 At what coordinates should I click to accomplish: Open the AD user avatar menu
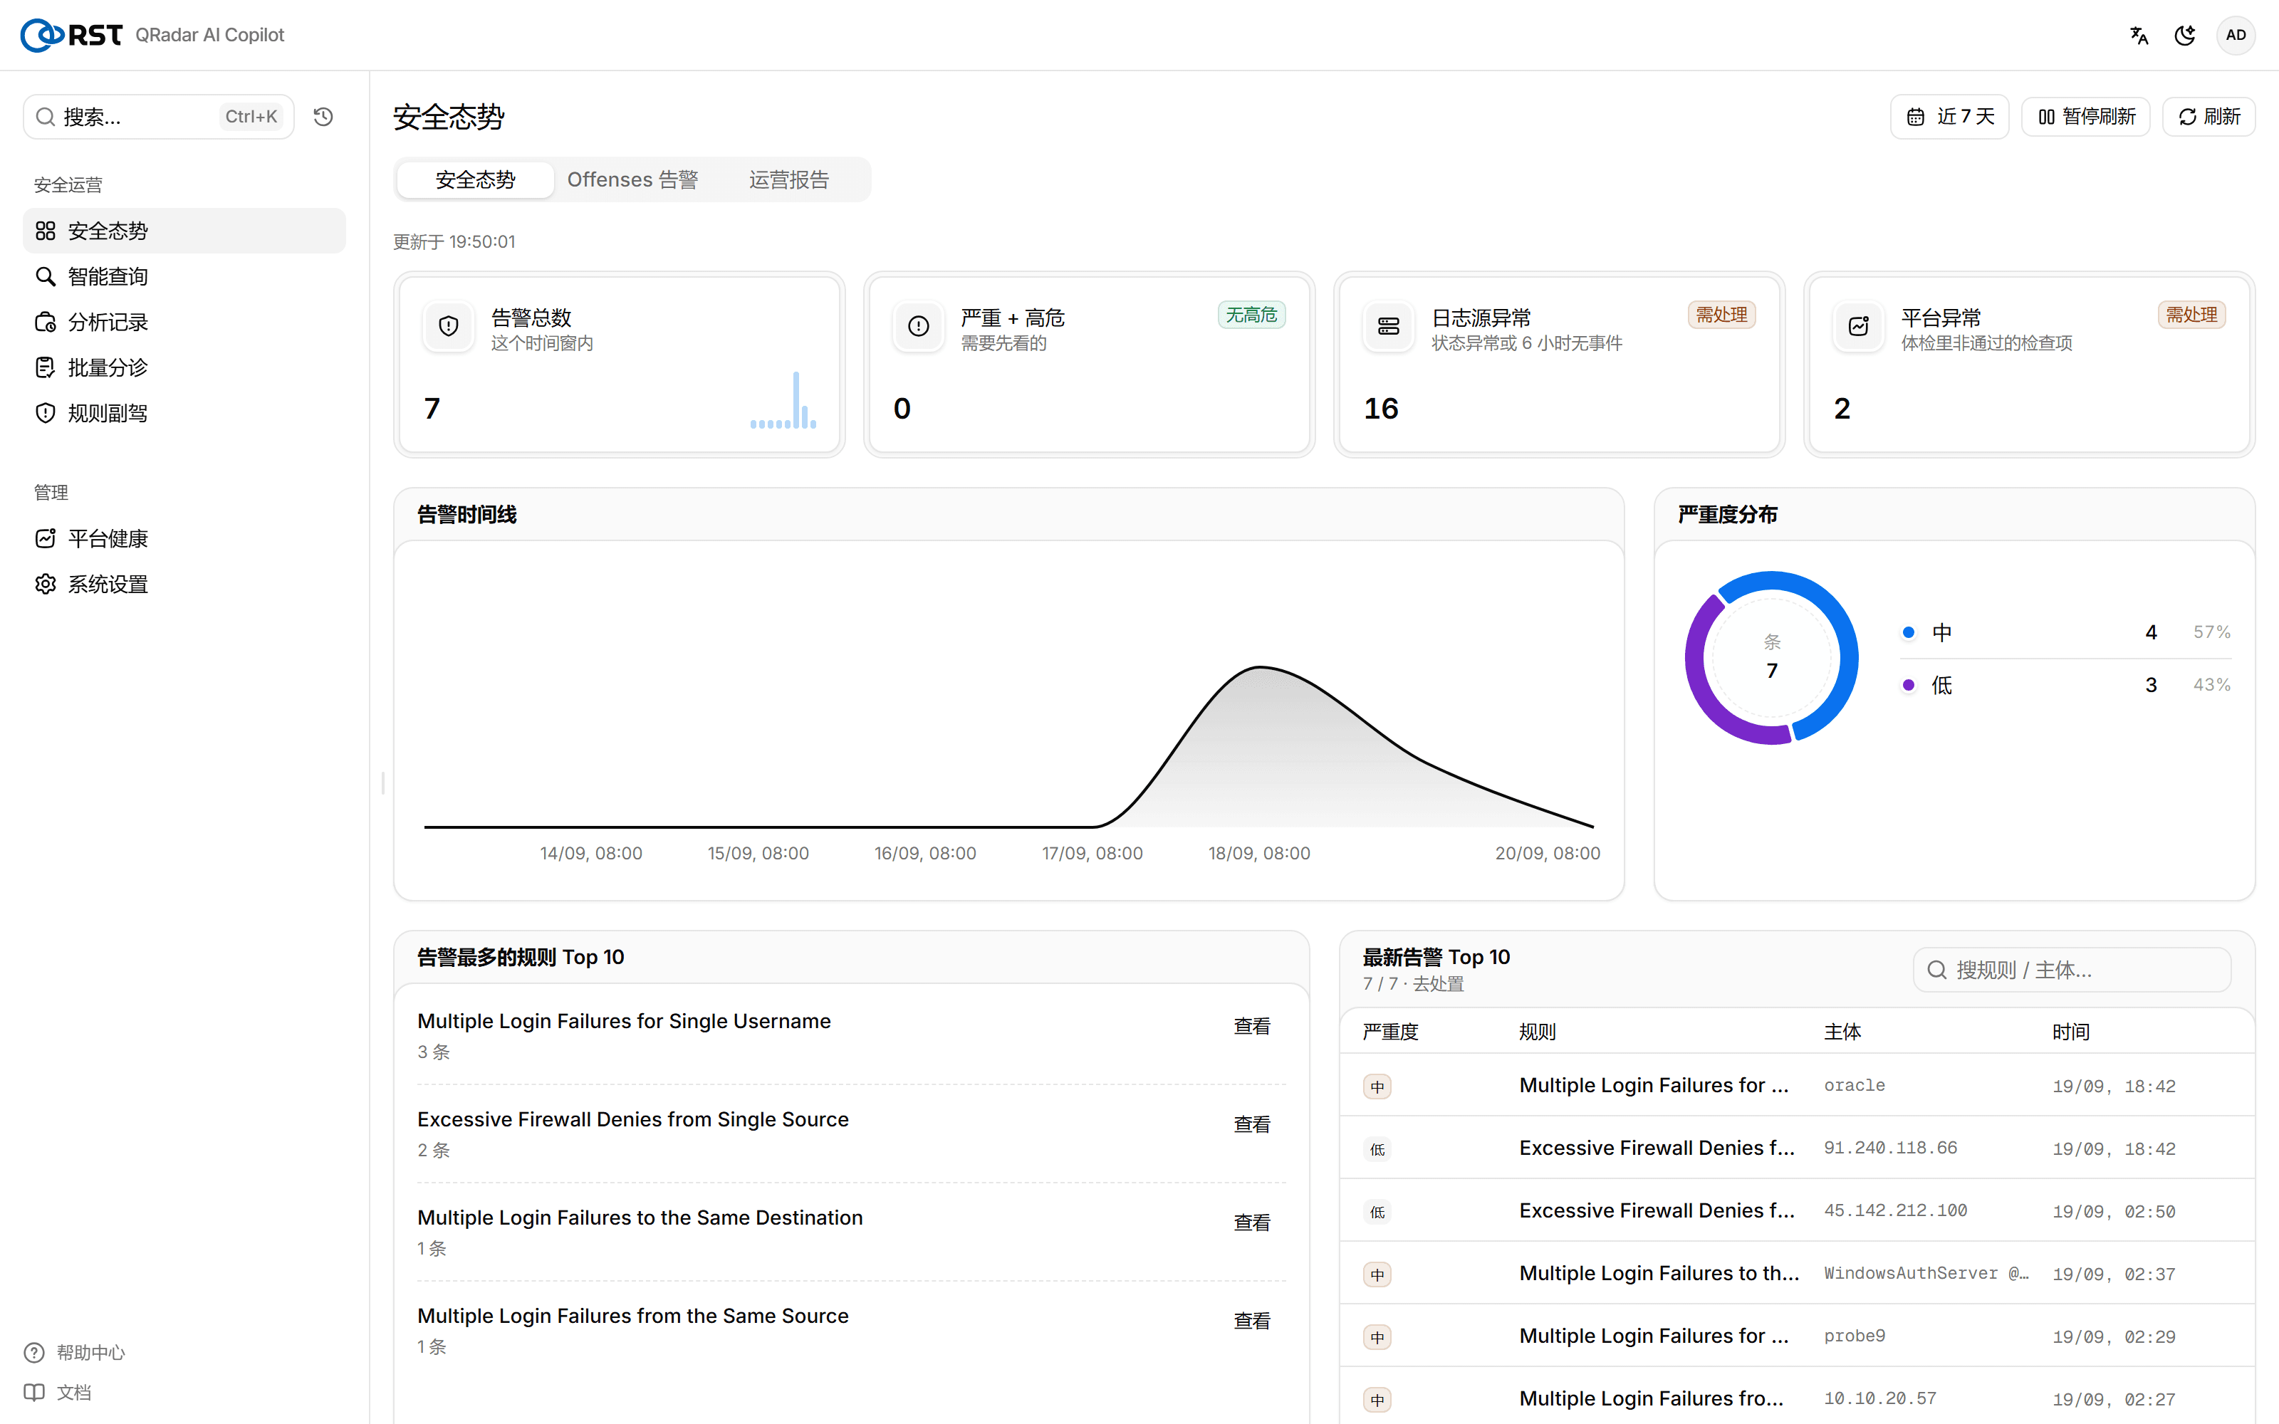[x=2236, y=35]
